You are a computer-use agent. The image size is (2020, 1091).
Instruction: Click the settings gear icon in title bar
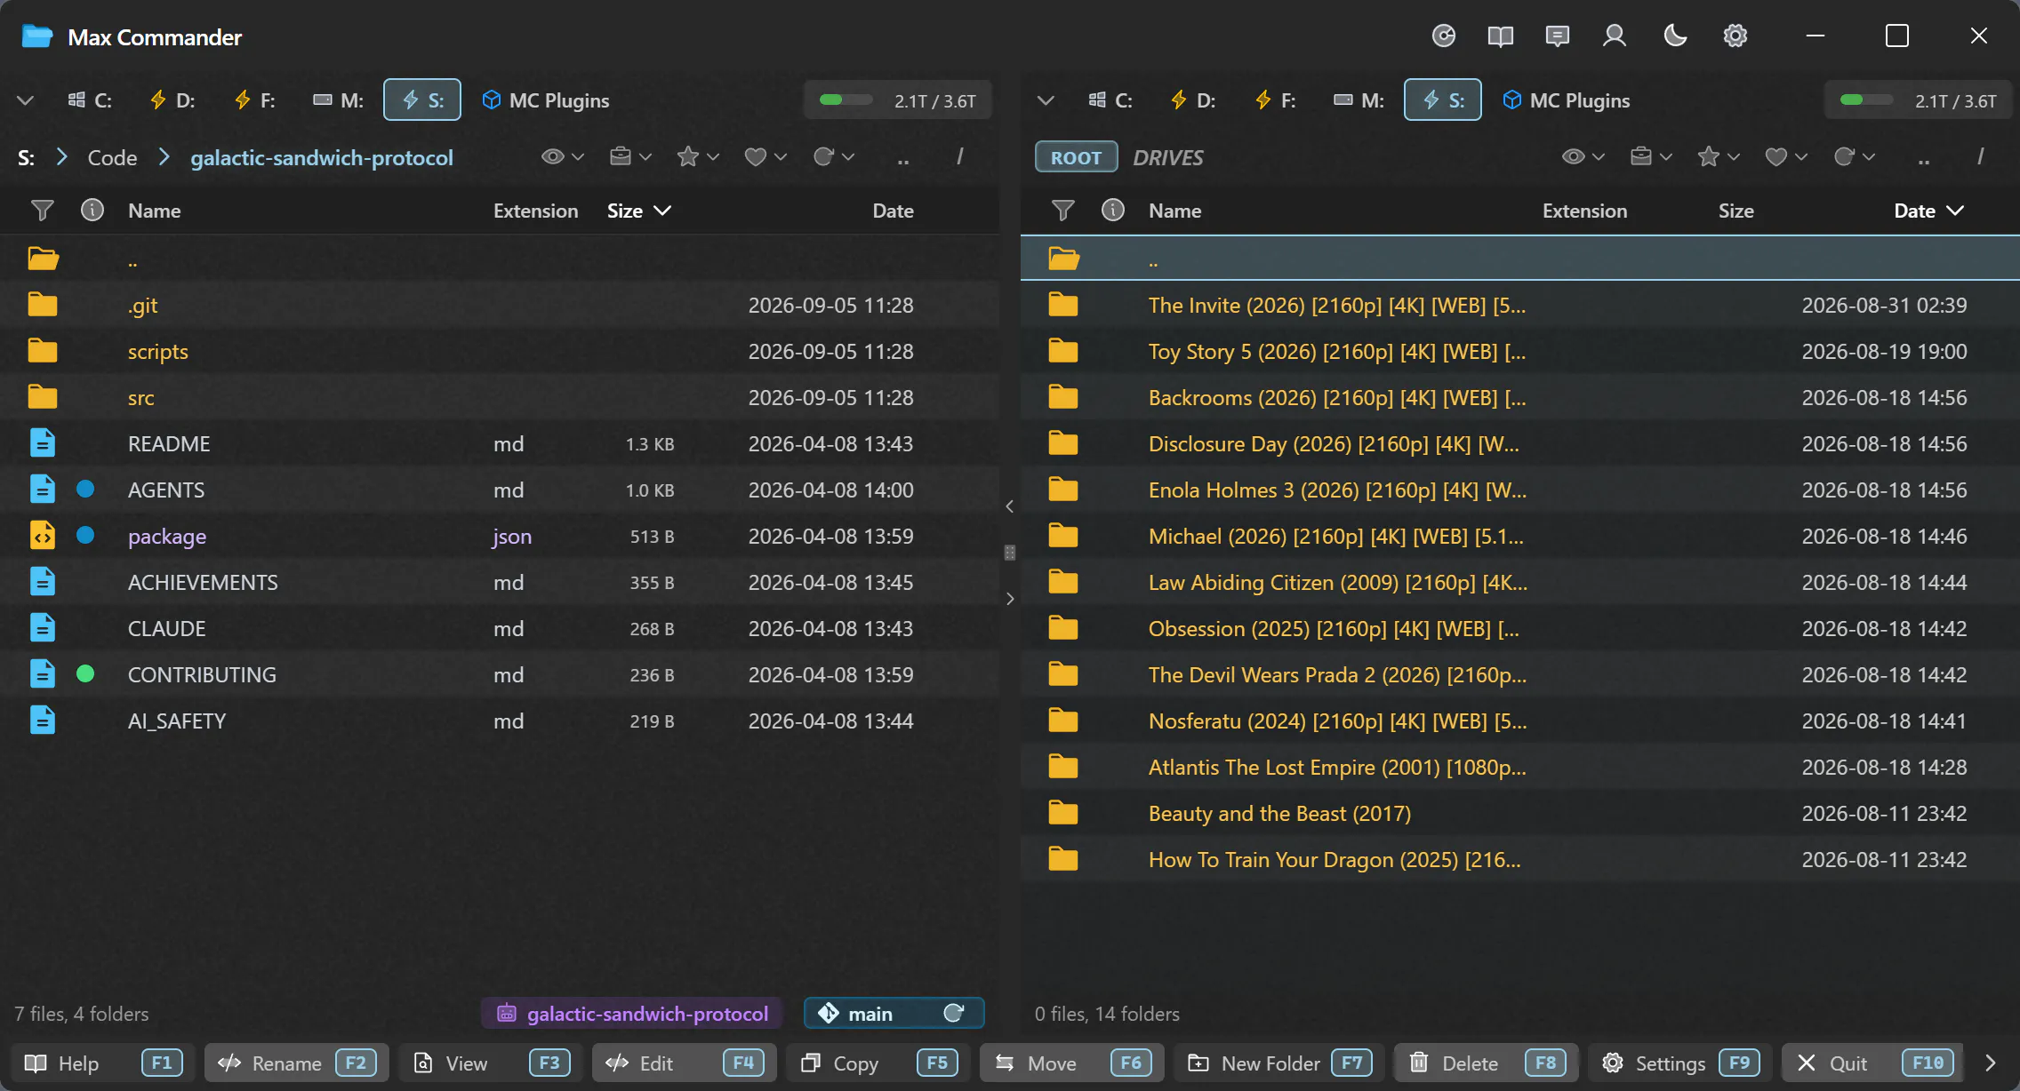pyautogui.click(x=1735, y=36)
